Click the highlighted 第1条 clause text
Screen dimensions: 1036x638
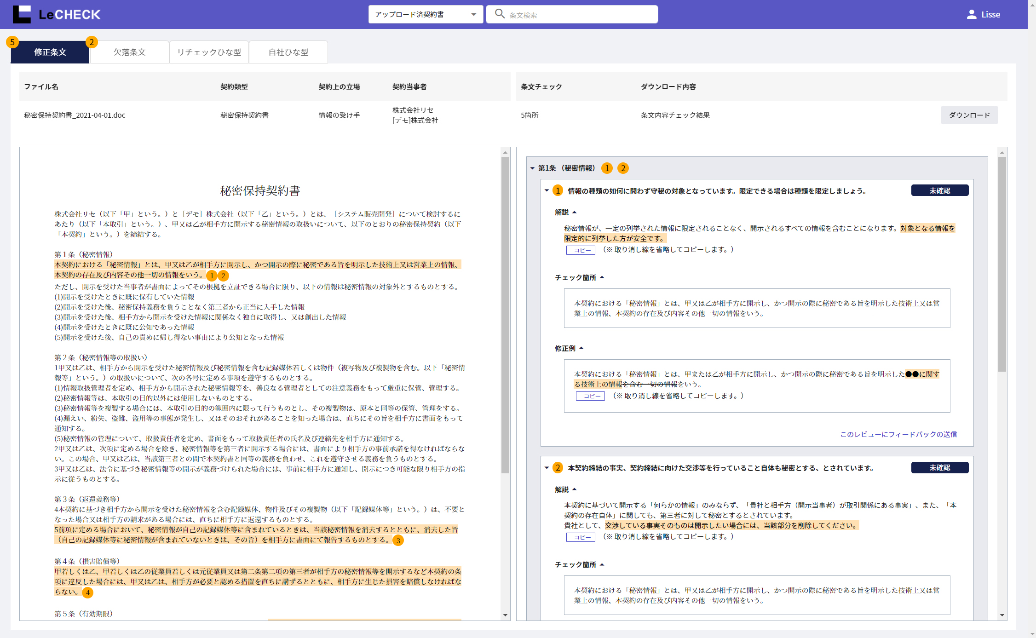[258, 270]
